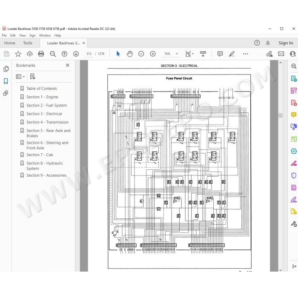
Task: Jump to Section 8 - Hydraulic System bookmark
Action: (44, 166)
